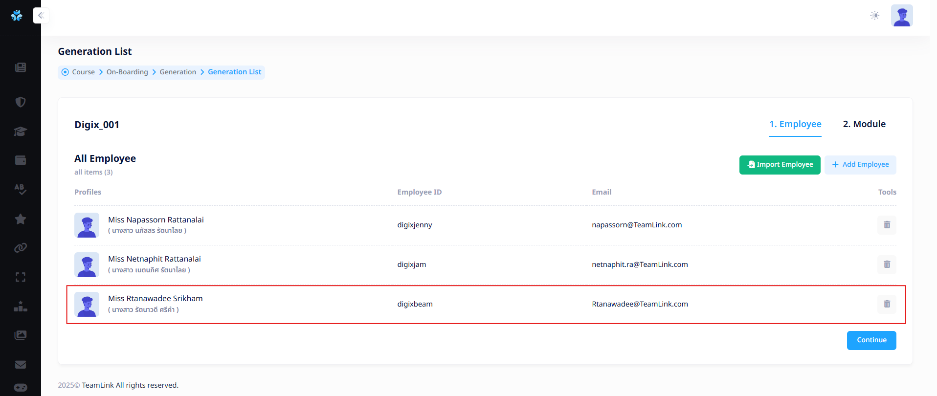Collapse the sidebar with double-chevron button
Screen dimensions: 937x396
(x=41, y=16)
